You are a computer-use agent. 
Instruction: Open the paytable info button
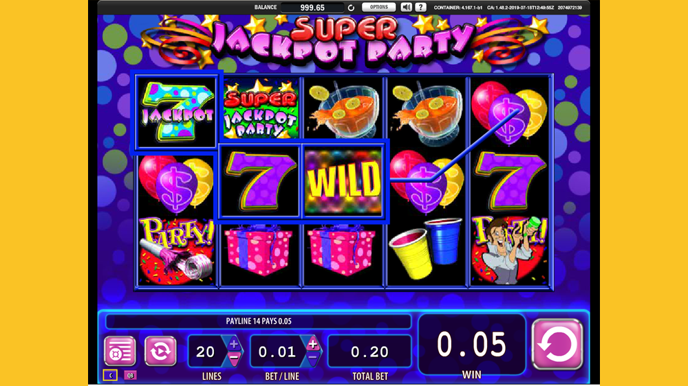(x=120, y=350)
